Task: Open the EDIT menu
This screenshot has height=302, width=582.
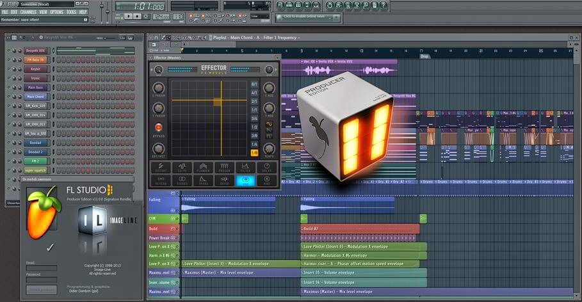Action: coord(13,12)
